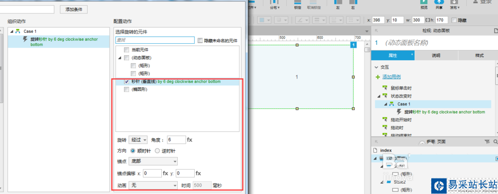Check the (椭圆形) checkbox
Image resolution: width=498 pixels, height=194 pixels.
[x=126, y=90]
